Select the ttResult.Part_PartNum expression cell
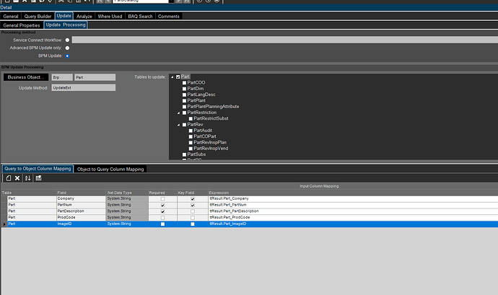 click(x=353, y=205)
